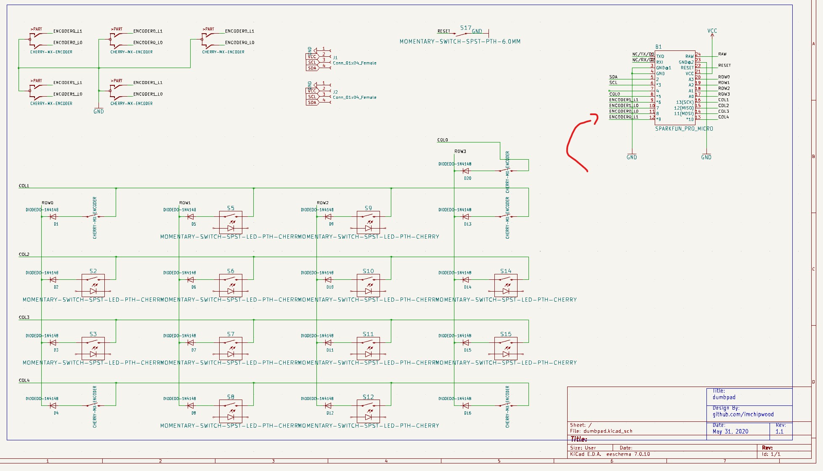Click diode D16 symbol

coord(466,406)
